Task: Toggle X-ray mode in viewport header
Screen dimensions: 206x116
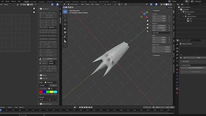Action: pyautogui.click(x=161, y=4)
